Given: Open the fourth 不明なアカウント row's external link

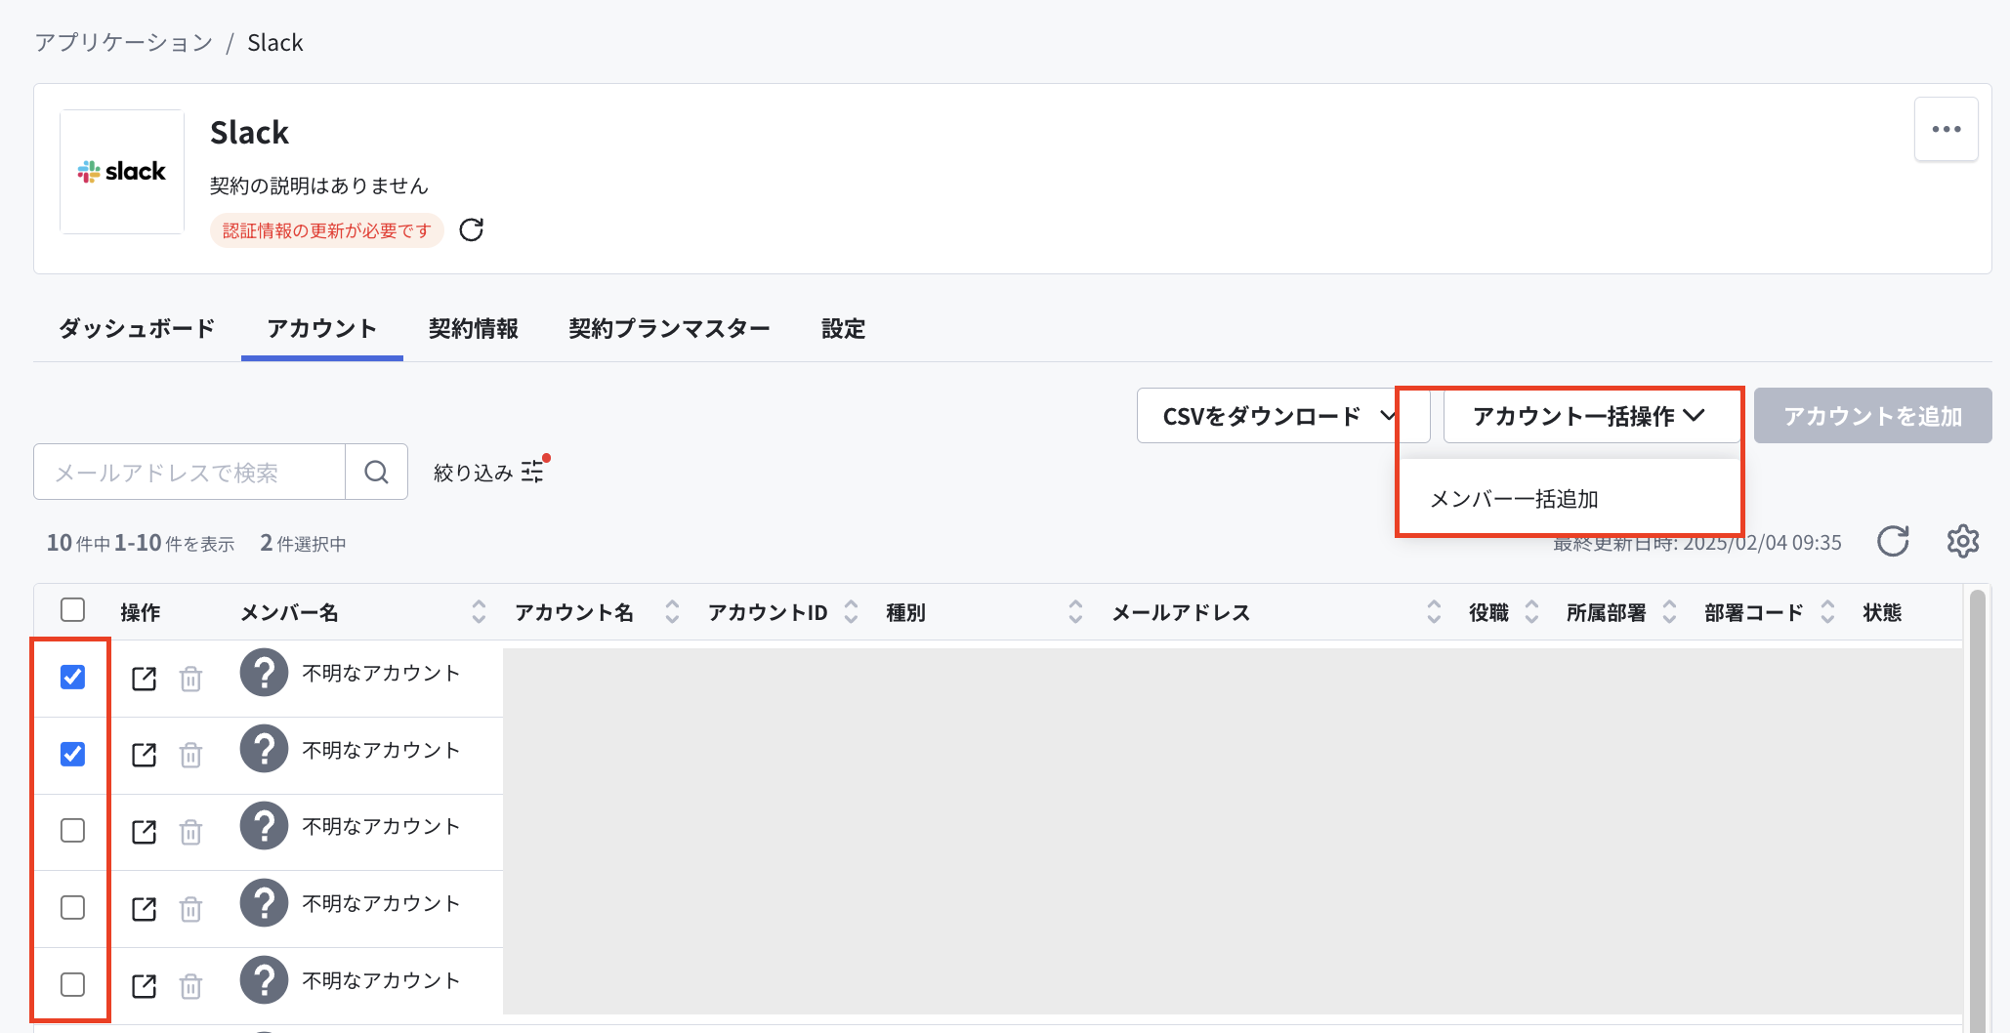Looking at the screenshot, I should pyautogui.click(x=144, y=908).
